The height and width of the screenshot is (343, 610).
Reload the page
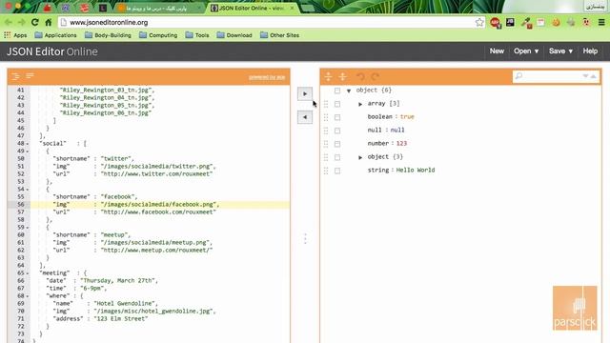[34, 22]
